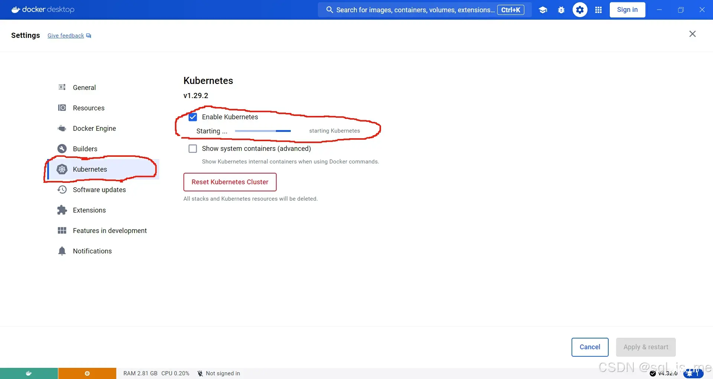Image resolution: width=713 pixels, height=379 pixels.
Task: Click the Builders wrench icon
Action: [62, 149]
